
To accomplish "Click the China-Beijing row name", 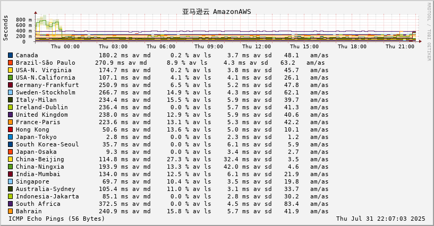I will 40,159.
